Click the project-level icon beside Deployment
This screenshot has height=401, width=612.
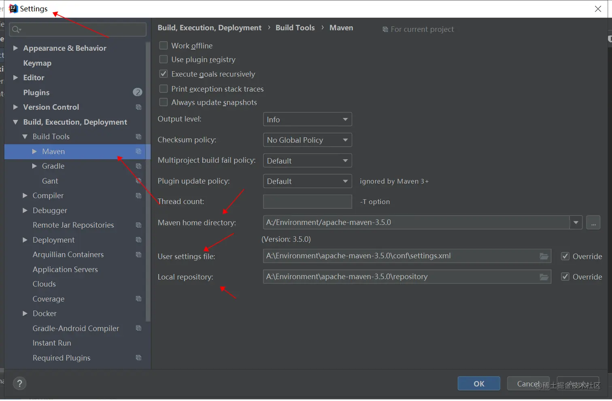(138, 240)
